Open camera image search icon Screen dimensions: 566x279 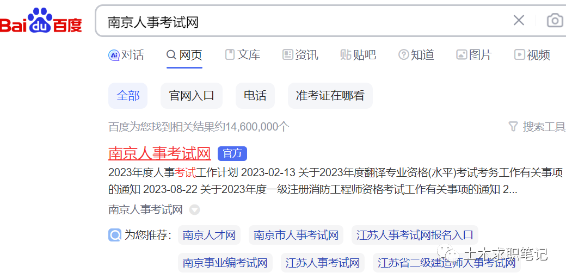point(555,21)
